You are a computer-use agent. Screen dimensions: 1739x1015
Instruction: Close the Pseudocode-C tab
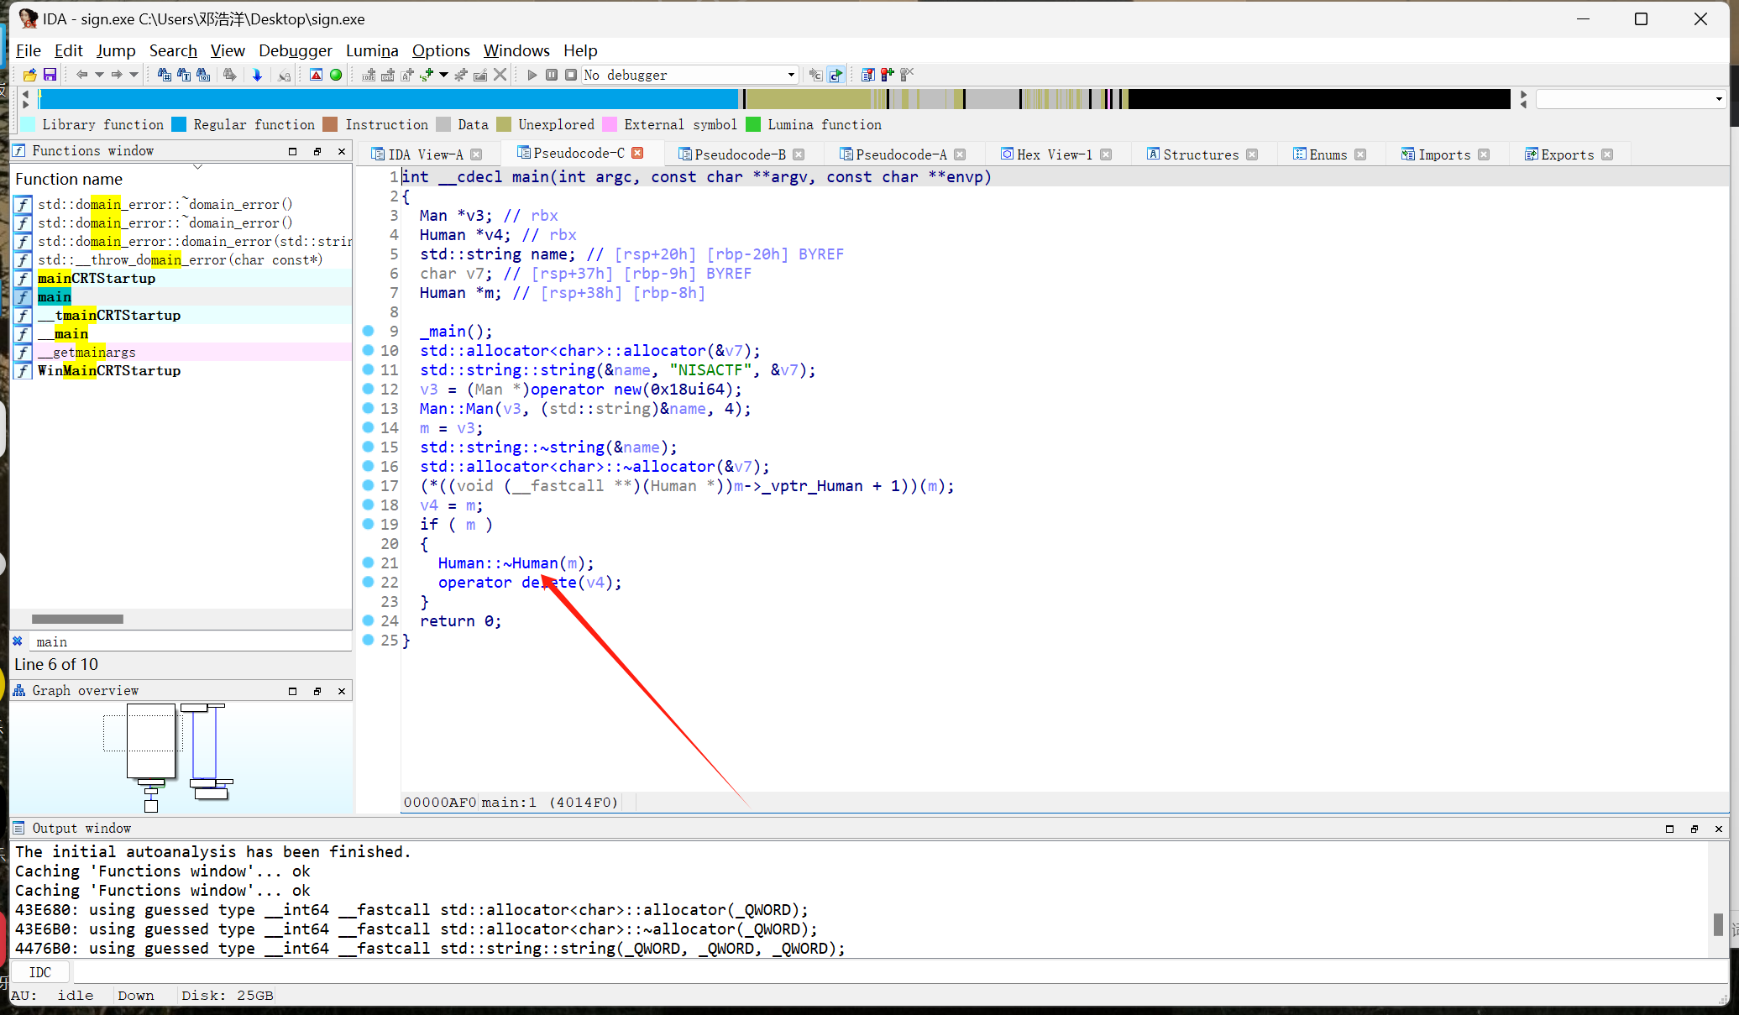pyautogui.click(x=637, y=153)
